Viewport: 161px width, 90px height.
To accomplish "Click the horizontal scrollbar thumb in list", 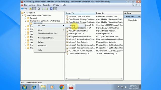I will pyautogui.click(x=79, y=79).
